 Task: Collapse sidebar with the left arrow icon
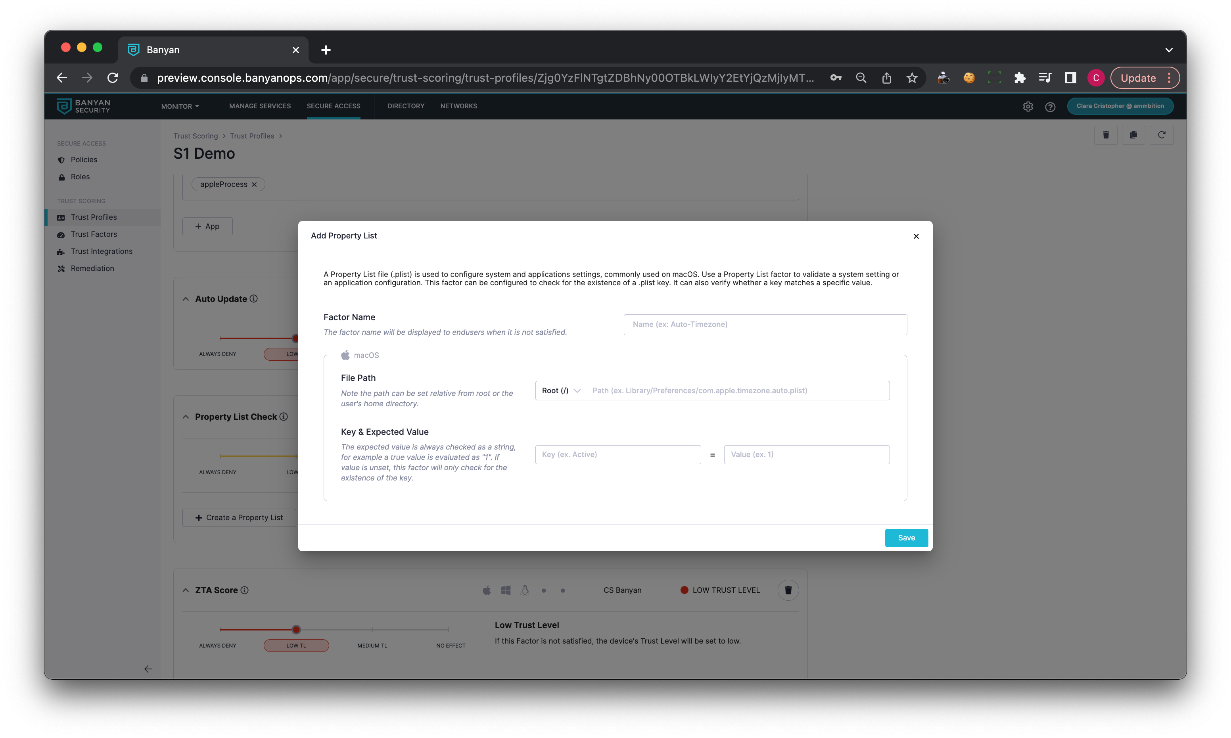point(148,669)
